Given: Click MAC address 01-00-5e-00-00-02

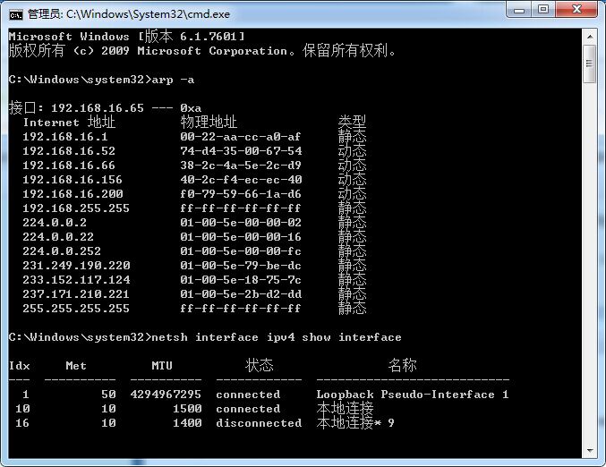Looking at the screenshot, I should click(241, 223).
